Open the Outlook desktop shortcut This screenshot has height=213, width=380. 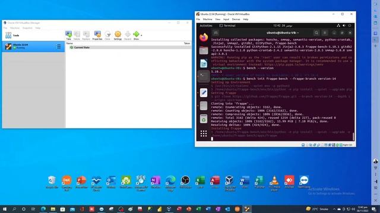[111, 182]
